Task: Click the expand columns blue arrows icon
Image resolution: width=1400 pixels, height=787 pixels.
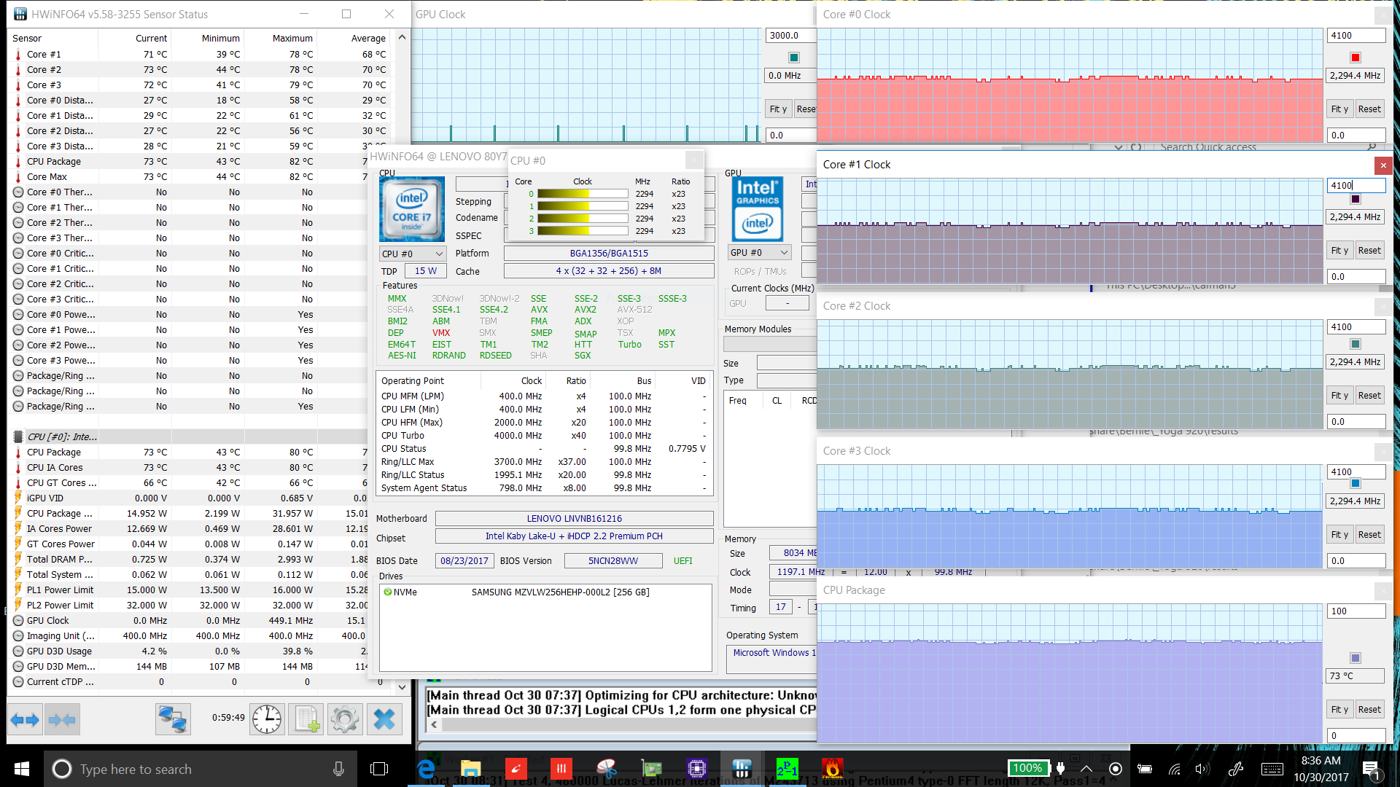Action: (25, 720)
